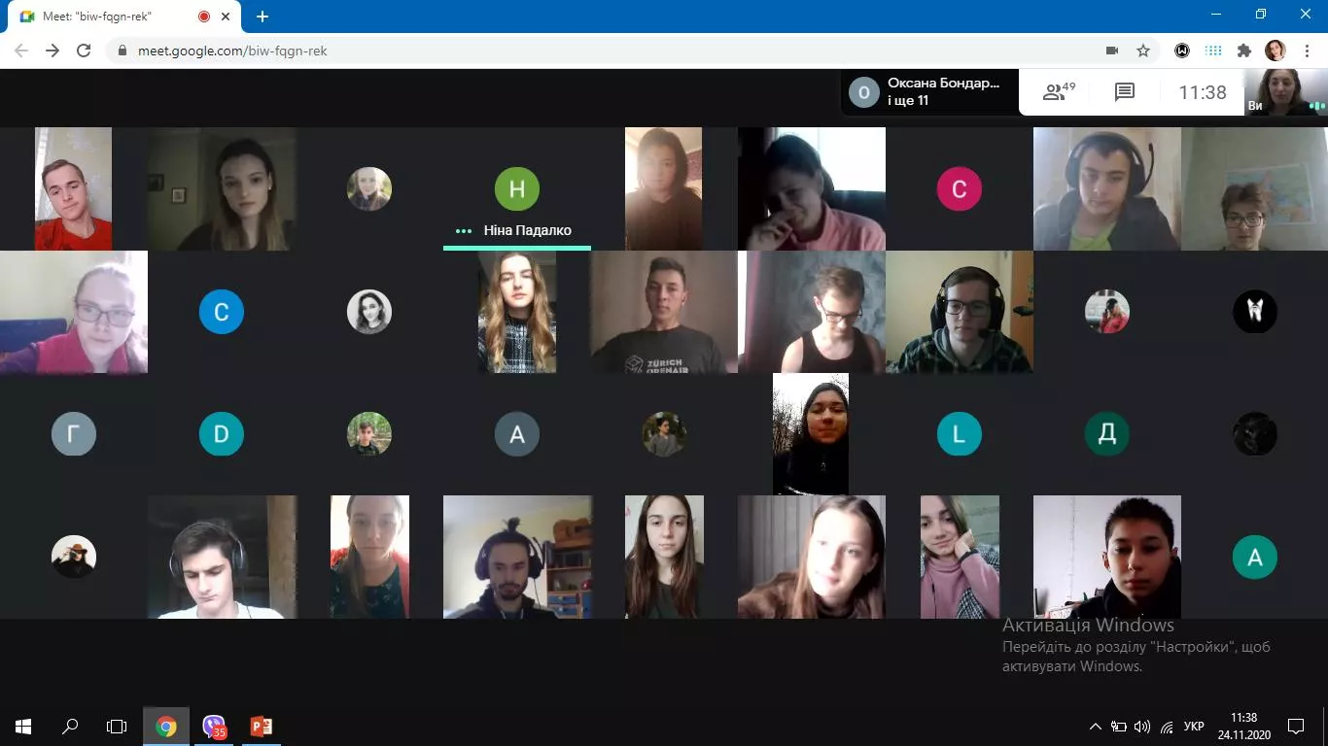Reload the Google Meet page

[x=84, y=51]
